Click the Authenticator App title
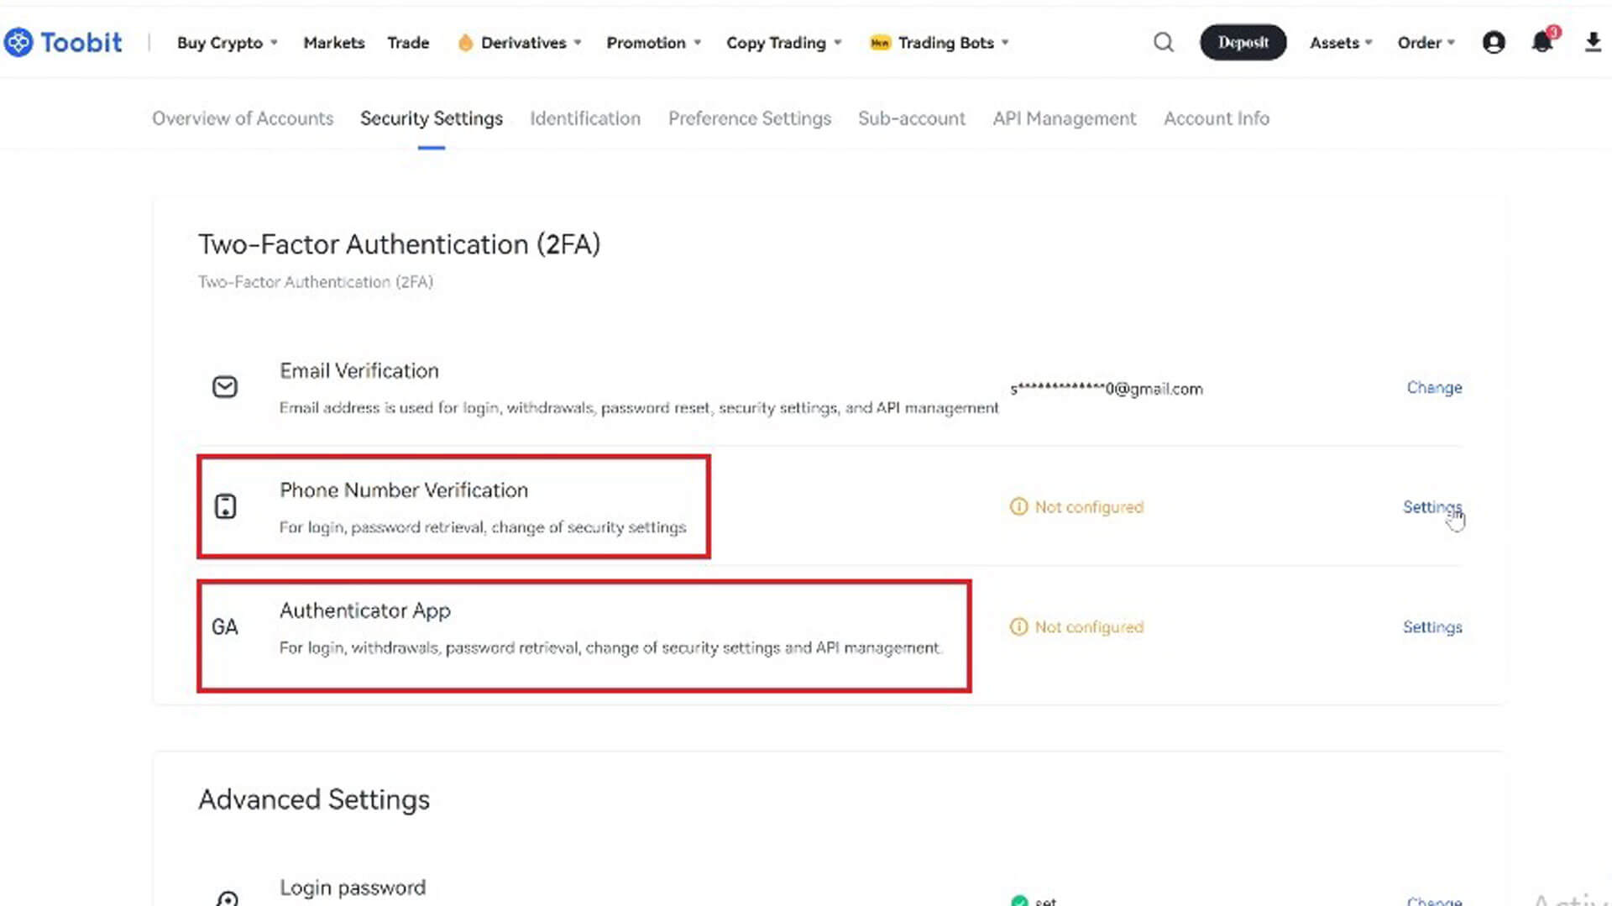The height and width of the screenshot is (906, 1612). point(365,610)
